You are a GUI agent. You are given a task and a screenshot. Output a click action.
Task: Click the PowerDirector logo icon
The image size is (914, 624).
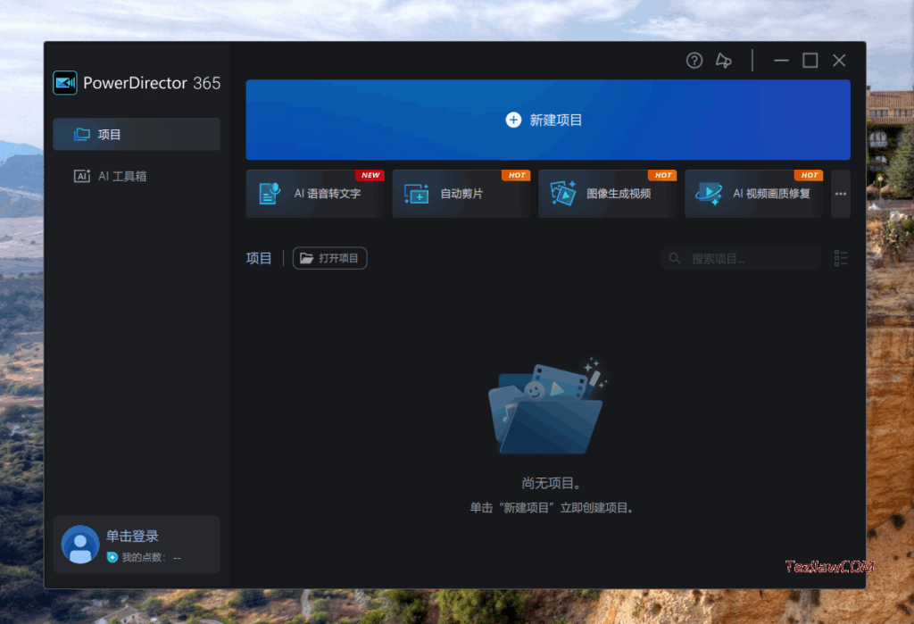coord(64,83)
